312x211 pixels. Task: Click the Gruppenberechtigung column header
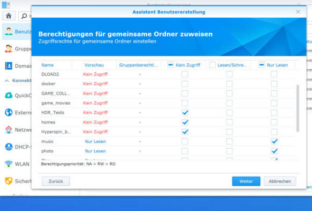[139, 65]
